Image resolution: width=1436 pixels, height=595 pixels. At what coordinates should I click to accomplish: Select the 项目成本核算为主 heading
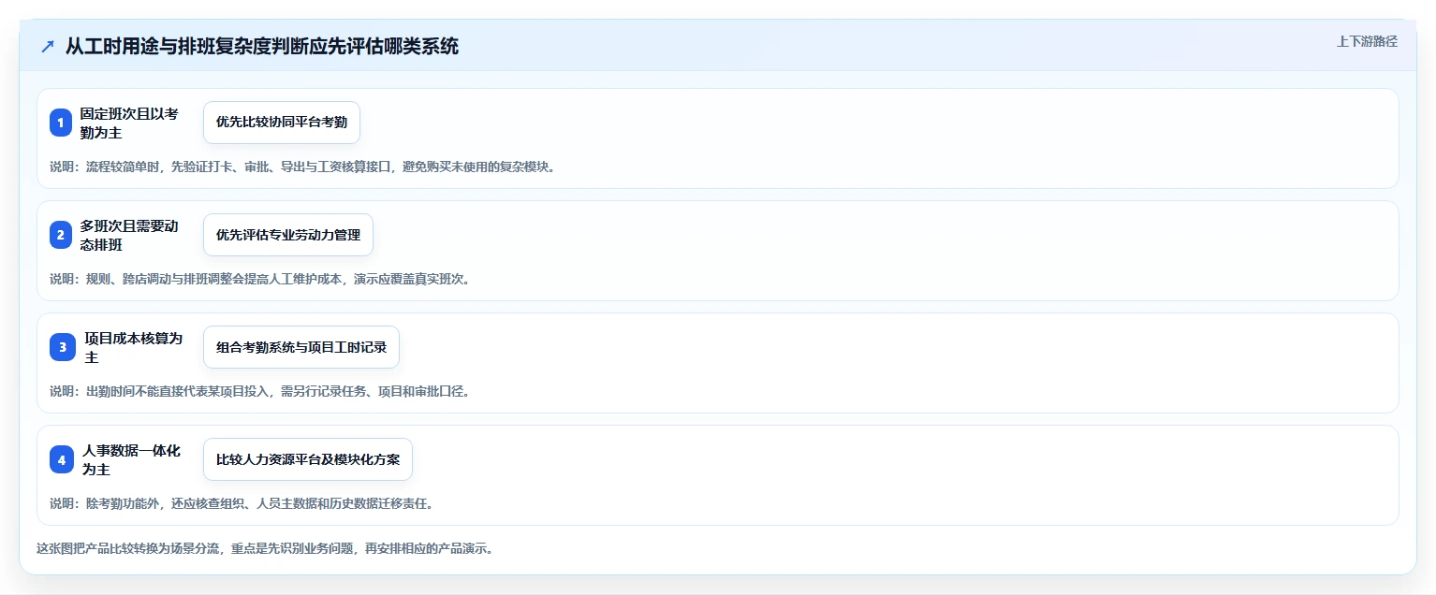click(134, 347)
